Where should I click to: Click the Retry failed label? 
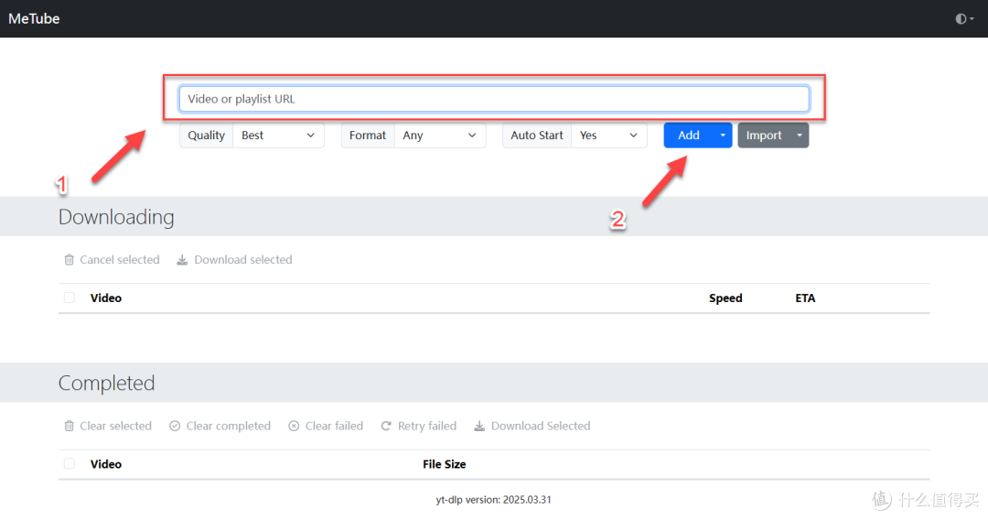point(427,426)
